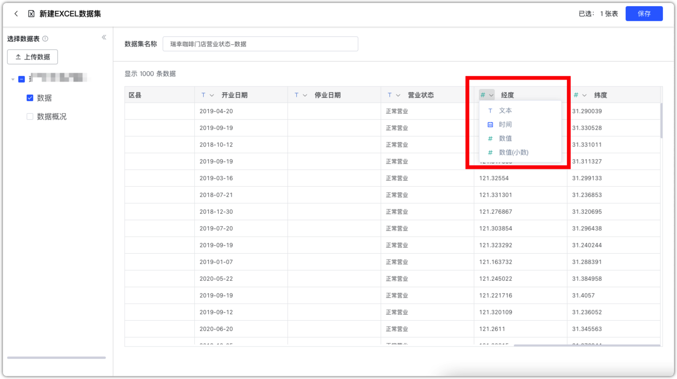Viewport: 677px width, 379px height.
Task: Click longitude cell 121.276867
Action: click(520, 212)
